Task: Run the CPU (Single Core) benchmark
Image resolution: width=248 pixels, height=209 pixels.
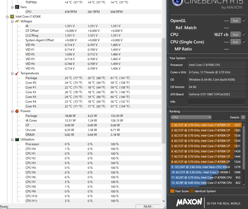Action: [x=235, y=42]
